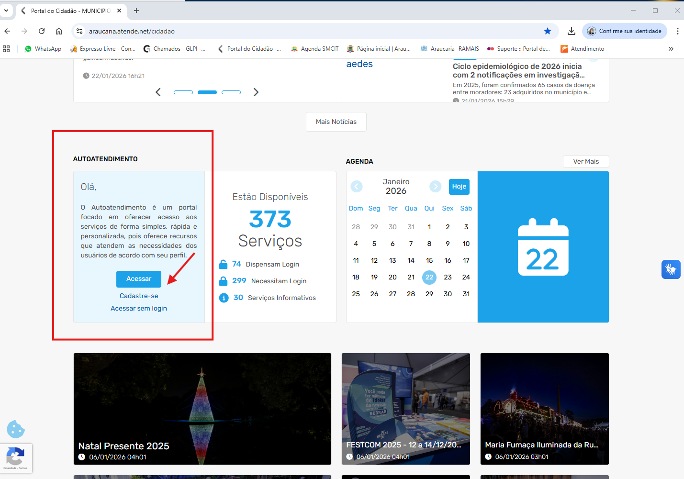Screen dimensions: 684x479
Task: Open the browser home page
Action: point(59,31)
